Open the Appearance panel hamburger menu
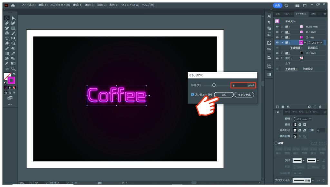 (325, 14)
